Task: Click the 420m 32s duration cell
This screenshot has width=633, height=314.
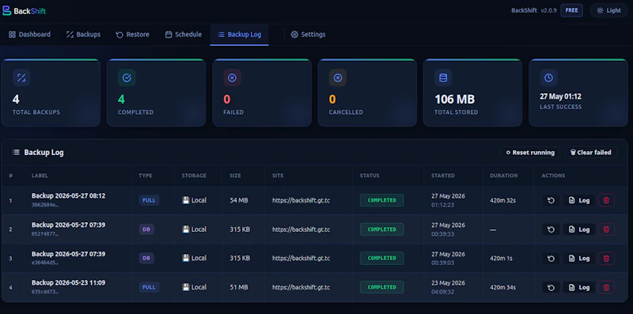Action: pyautogui.click(x=502, y=200)
